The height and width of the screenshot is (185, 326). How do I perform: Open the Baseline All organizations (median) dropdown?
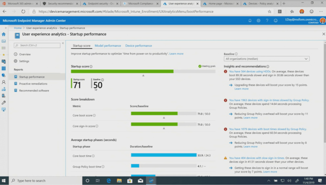[x=266, y=59]
